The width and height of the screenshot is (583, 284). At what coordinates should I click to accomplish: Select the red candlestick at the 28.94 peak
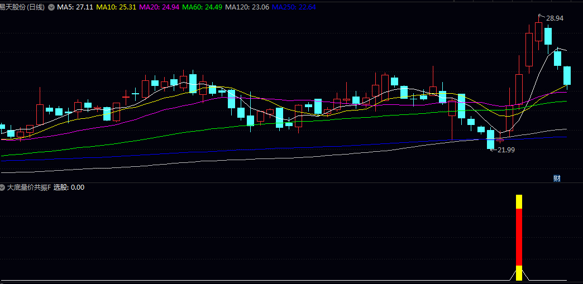[538, 31]
